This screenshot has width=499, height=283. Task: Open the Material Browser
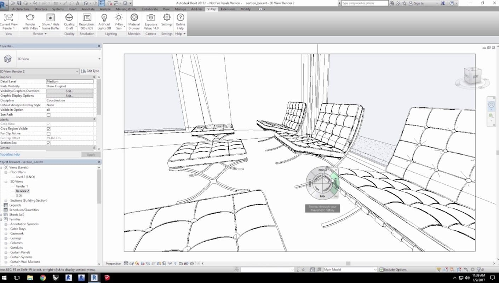point(134,18)
